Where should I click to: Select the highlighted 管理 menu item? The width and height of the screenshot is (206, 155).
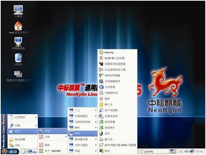53,131
